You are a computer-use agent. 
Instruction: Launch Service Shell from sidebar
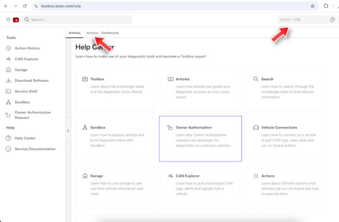tap(26, 91)
